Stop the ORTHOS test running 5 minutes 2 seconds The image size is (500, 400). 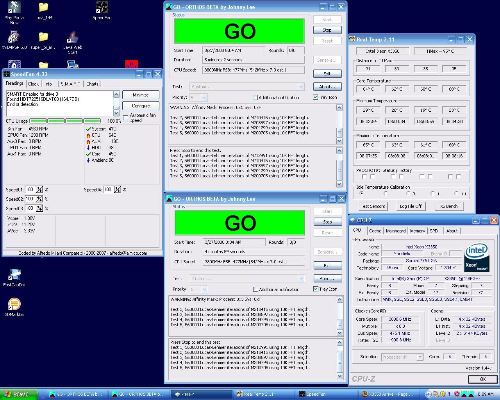point(327,30)
